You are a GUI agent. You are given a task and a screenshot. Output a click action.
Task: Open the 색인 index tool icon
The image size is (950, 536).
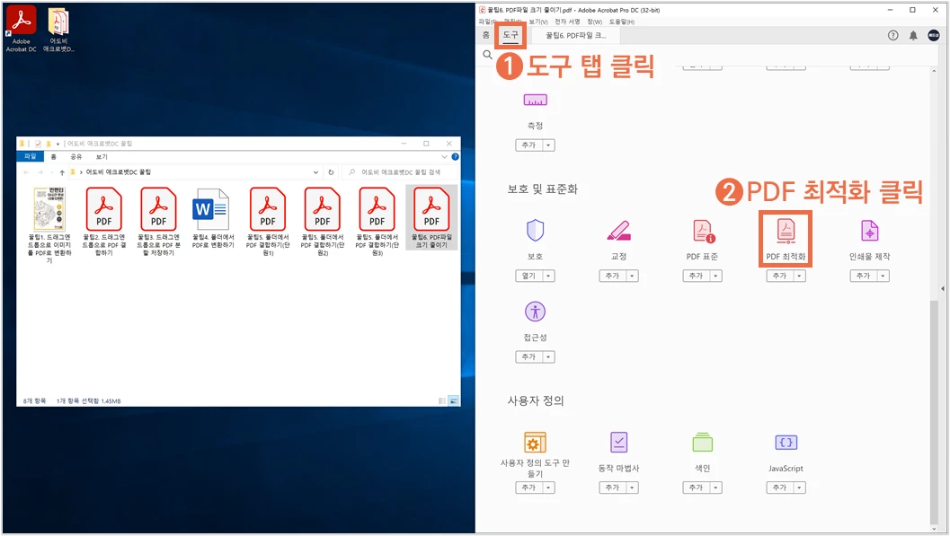[x=702, y=443]
